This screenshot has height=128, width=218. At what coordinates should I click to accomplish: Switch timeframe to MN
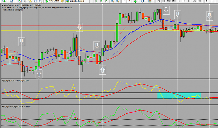[x=199, y=1]
